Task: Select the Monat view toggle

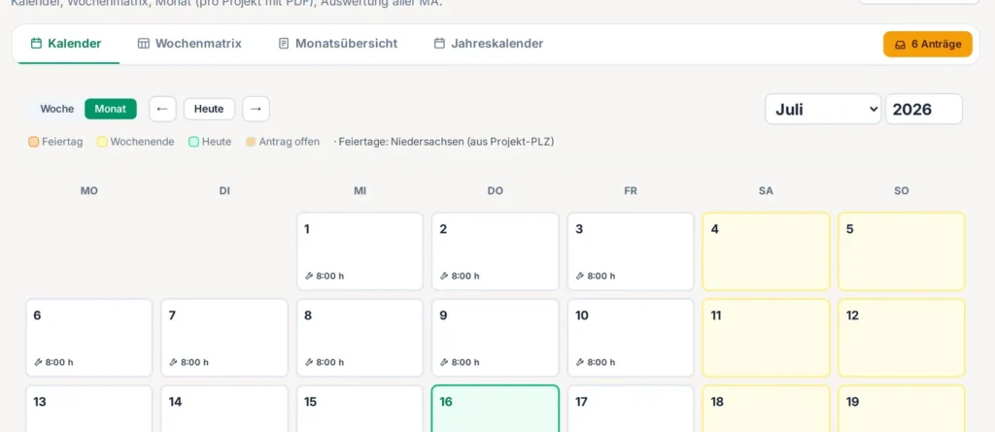Action: pos(111,109)
